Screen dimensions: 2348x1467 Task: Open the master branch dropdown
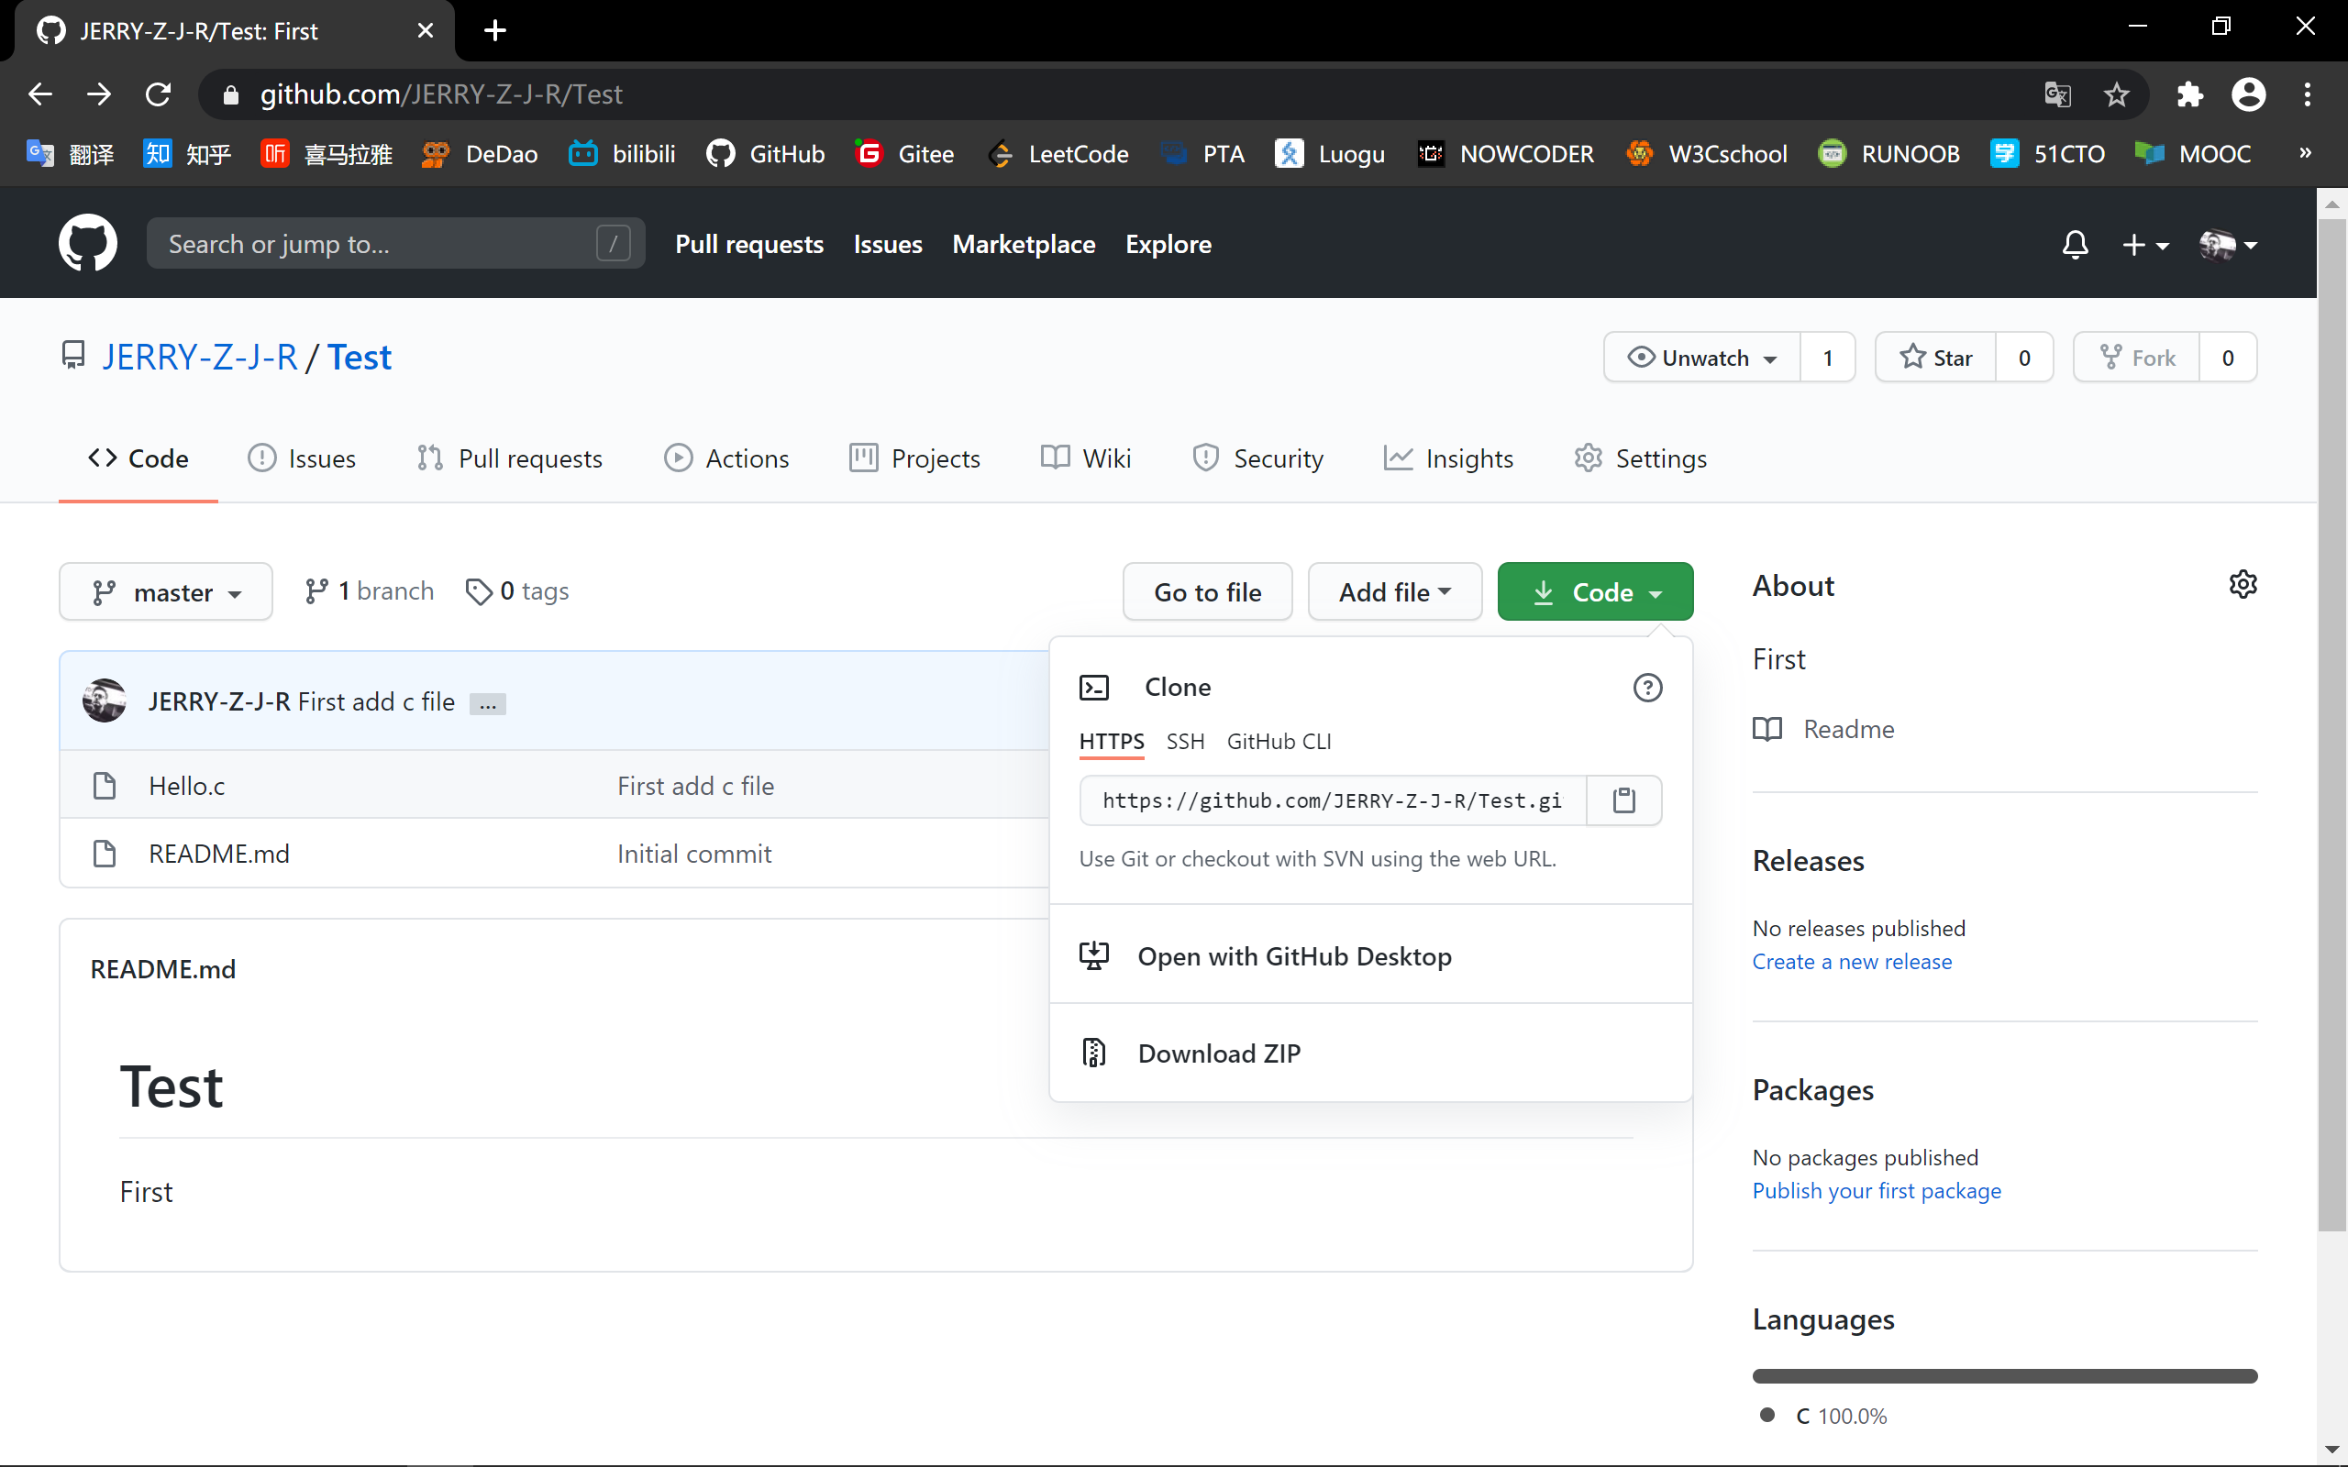(x=166, y=592)
